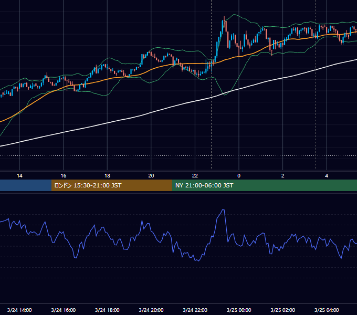
Task: Click hour label 4 on the chart axis
Action: point(327,176)
